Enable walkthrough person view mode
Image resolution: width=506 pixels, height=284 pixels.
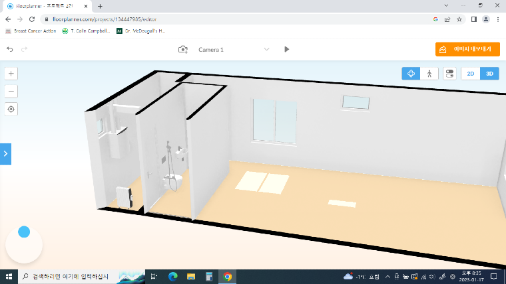429,74
